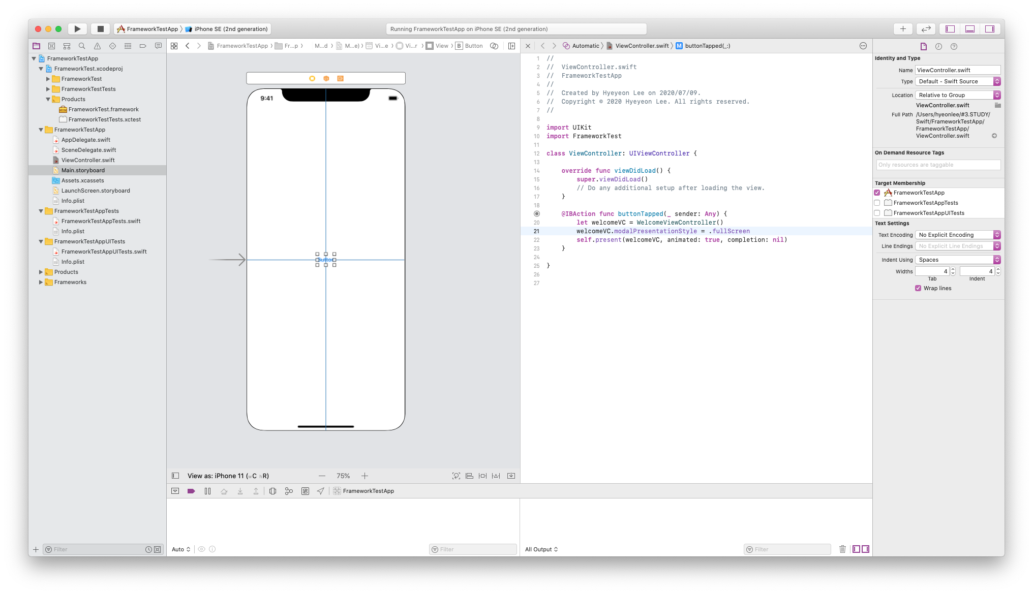The width and height of the screenshot is (1033, 594).
Task: Select ViewController.swift in file navigator
Action: coord(88,160)
